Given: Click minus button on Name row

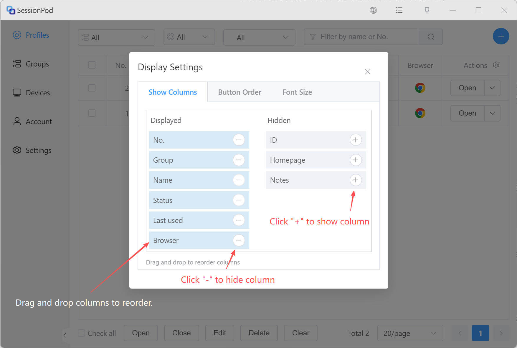Looking at the screenshot, I should click(239, 180).
